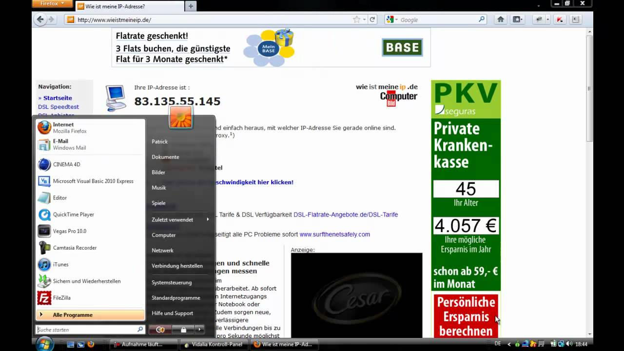624x351 pixels.
Task: Open a new tab with plus button
Action: pyautogui.click(x=191, y=6)
